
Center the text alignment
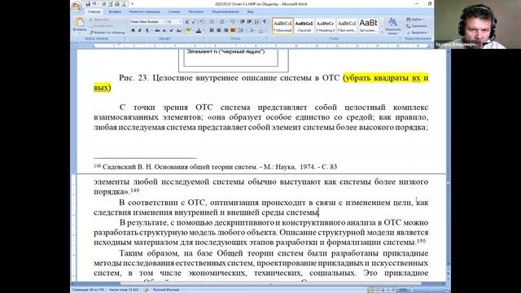coord(219,30)
